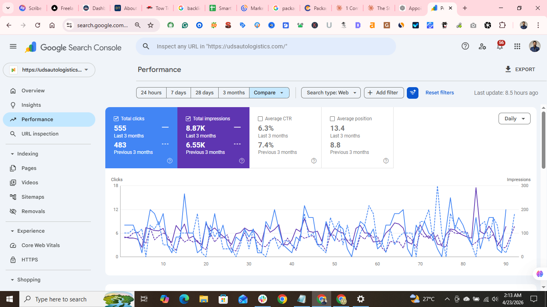Open Slack from the taskbar
The image size is (547, 307).
click(x=263, y=299)
